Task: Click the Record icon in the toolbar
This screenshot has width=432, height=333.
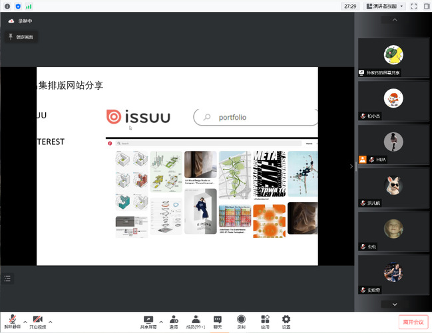Action: (241, 320)
